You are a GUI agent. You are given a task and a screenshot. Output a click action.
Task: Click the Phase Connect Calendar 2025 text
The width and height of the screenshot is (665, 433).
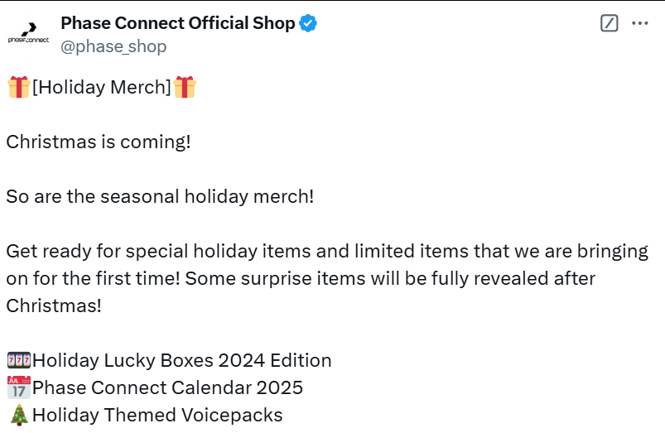[167, 387]
